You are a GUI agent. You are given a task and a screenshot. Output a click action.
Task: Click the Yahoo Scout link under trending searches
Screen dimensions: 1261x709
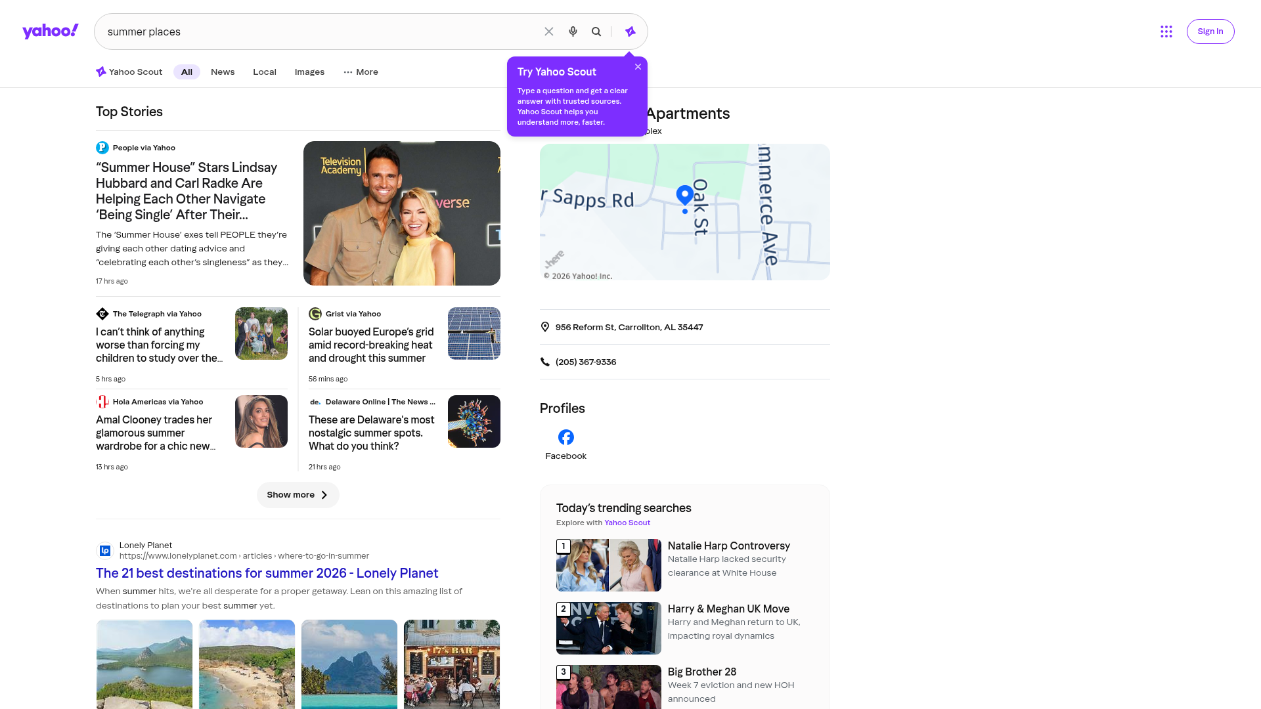point(627,523)
